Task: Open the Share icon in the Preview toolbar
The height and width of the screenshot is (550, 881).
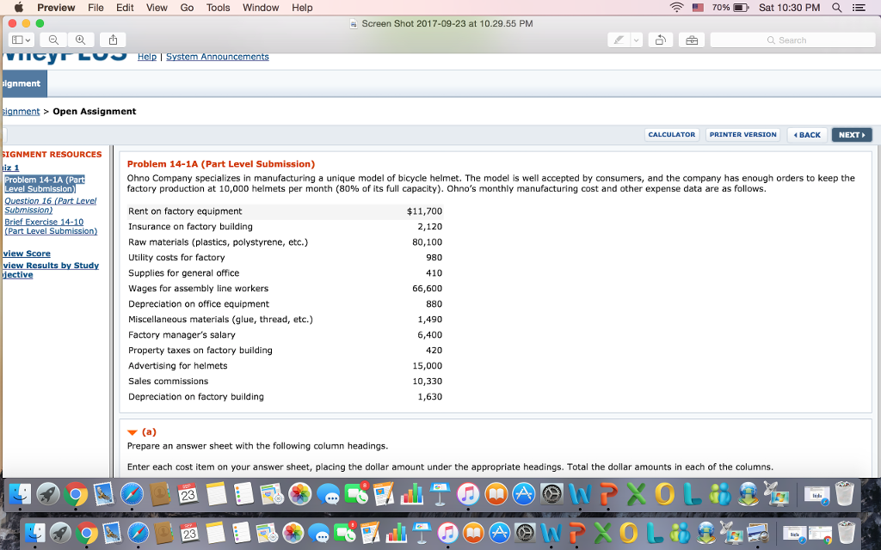Action: [x=113, y=40]
